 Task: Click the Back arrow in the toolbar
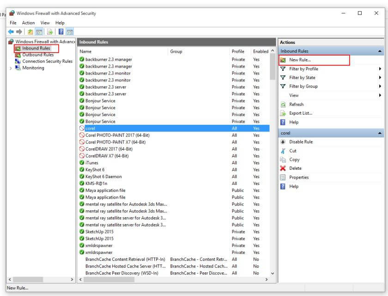(11, 31)
